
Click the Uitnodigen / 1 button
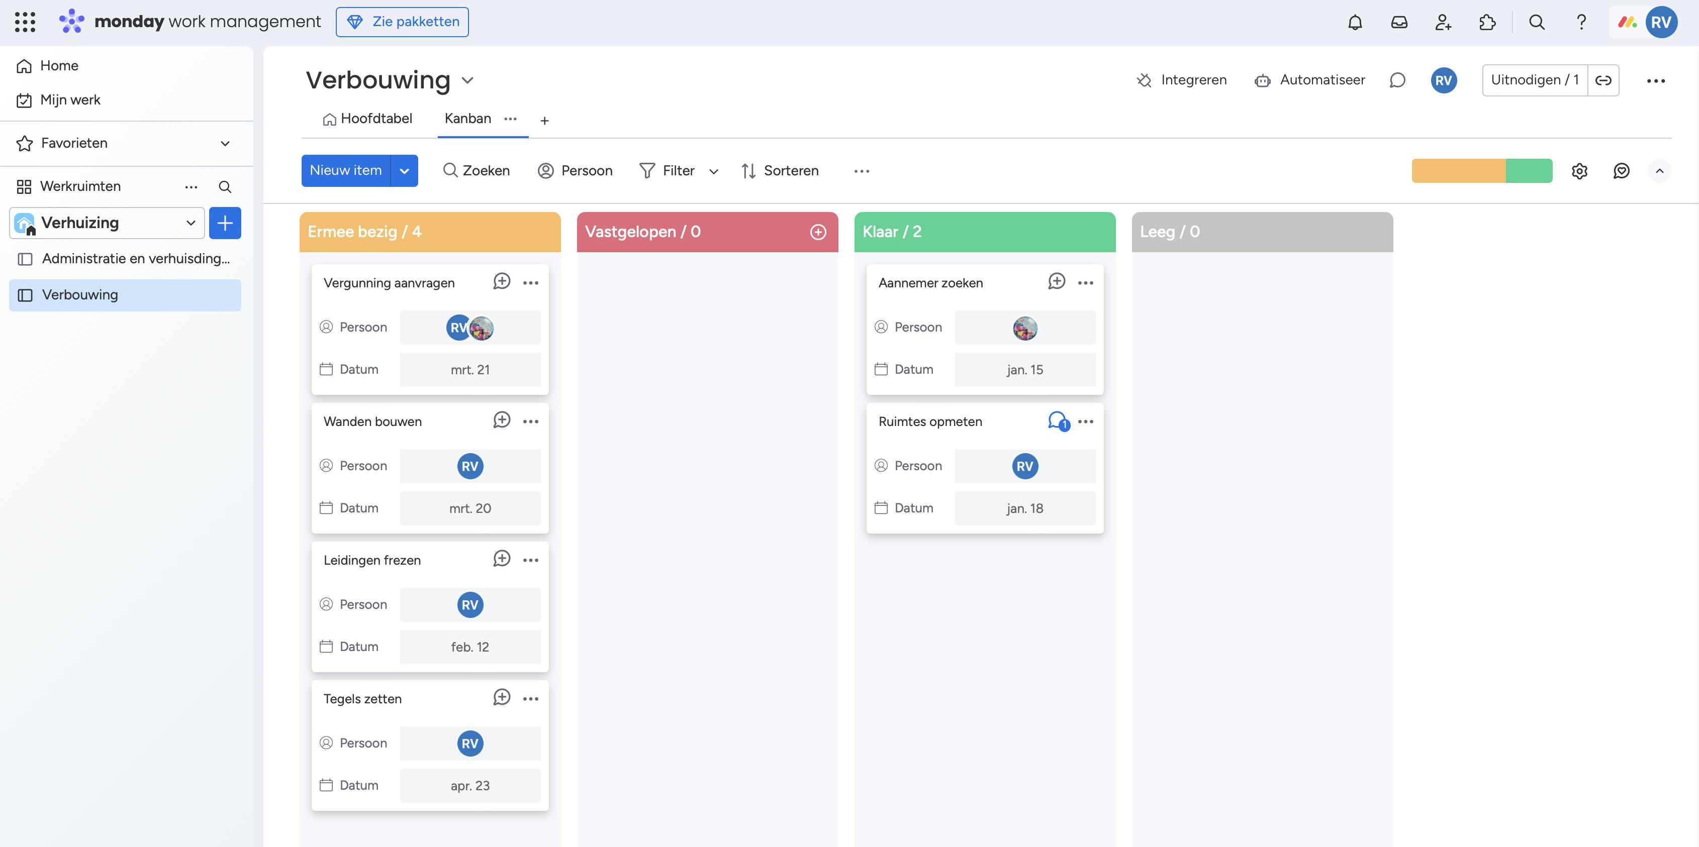[1534, 80]
